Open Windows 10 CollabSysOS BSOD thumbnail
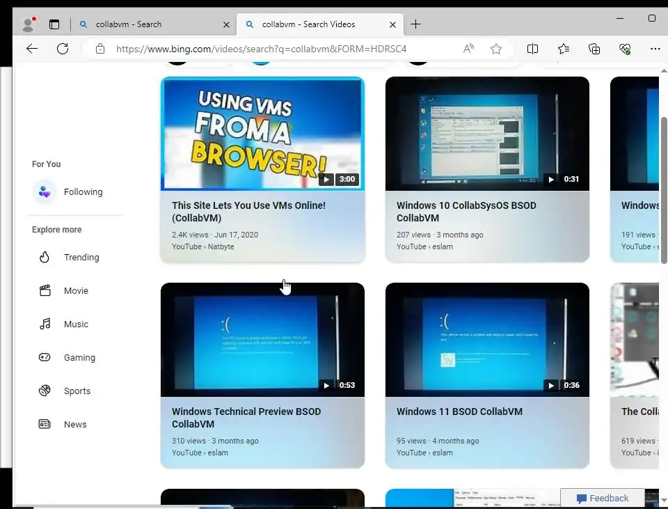668x509 pixels. [487, 134]
